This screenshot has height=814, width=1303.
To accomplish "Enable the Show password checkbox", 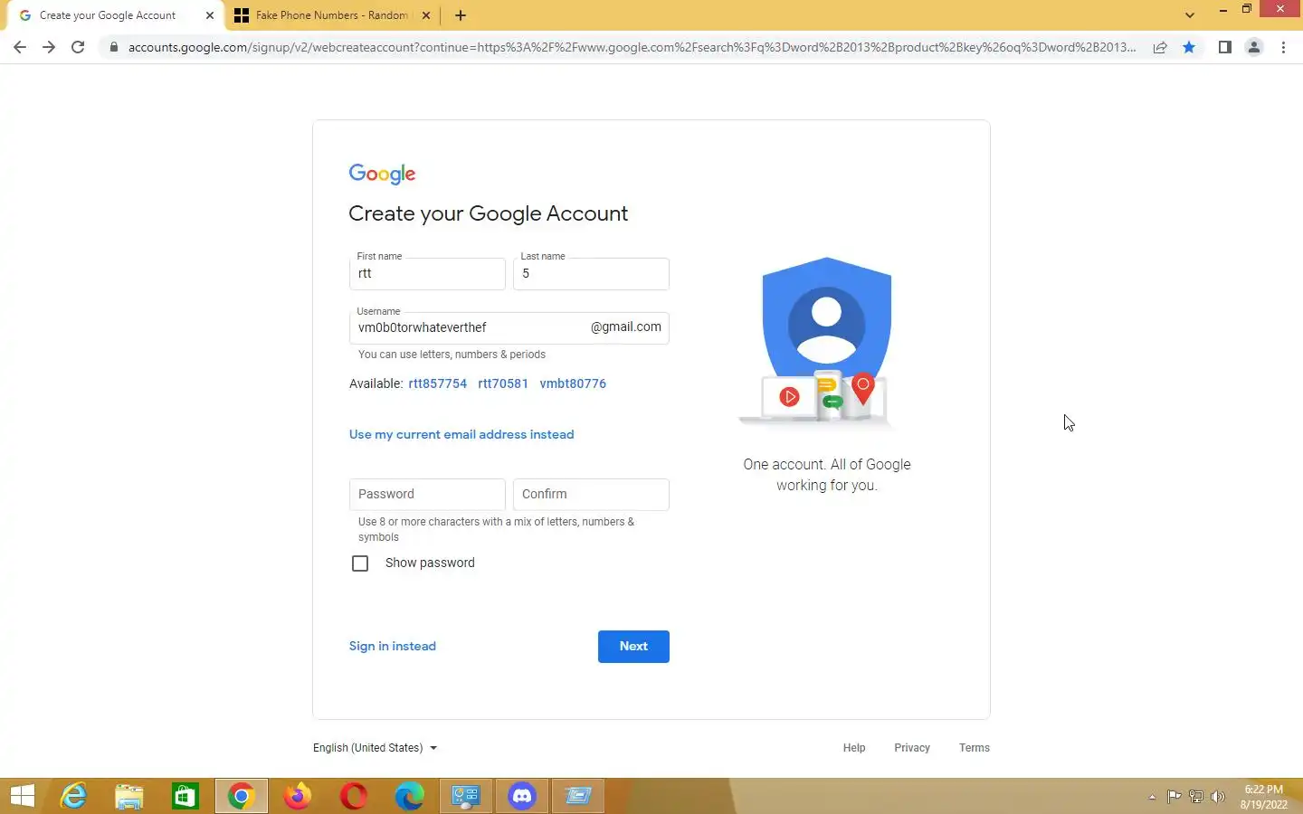I will click(360, 563).
